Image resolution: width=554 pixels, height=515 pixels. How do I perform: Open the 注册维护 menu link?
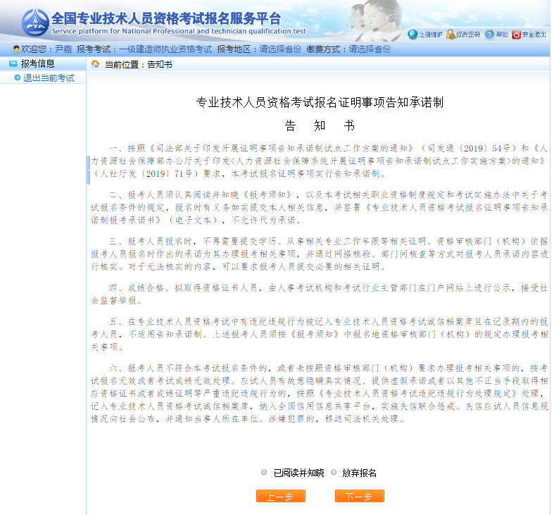coord(430,35)
